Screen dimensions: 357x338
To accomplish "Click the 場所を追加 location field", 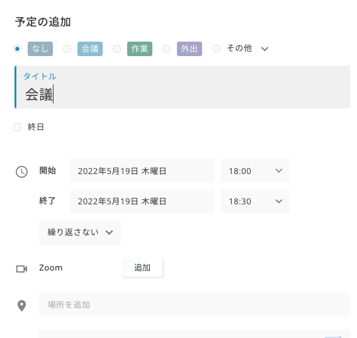I will click(195, 305).
